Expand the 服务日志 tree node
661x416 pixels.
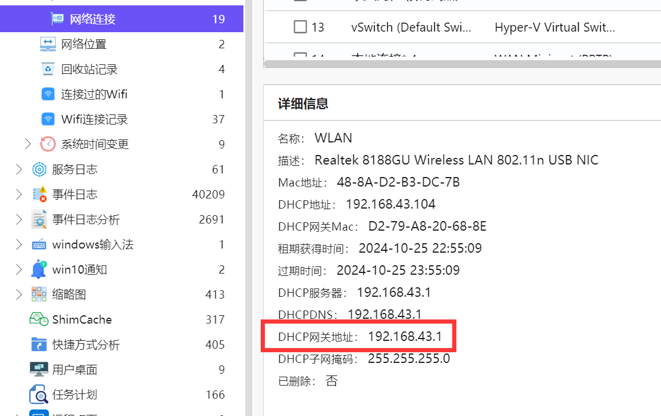point(18,169)
